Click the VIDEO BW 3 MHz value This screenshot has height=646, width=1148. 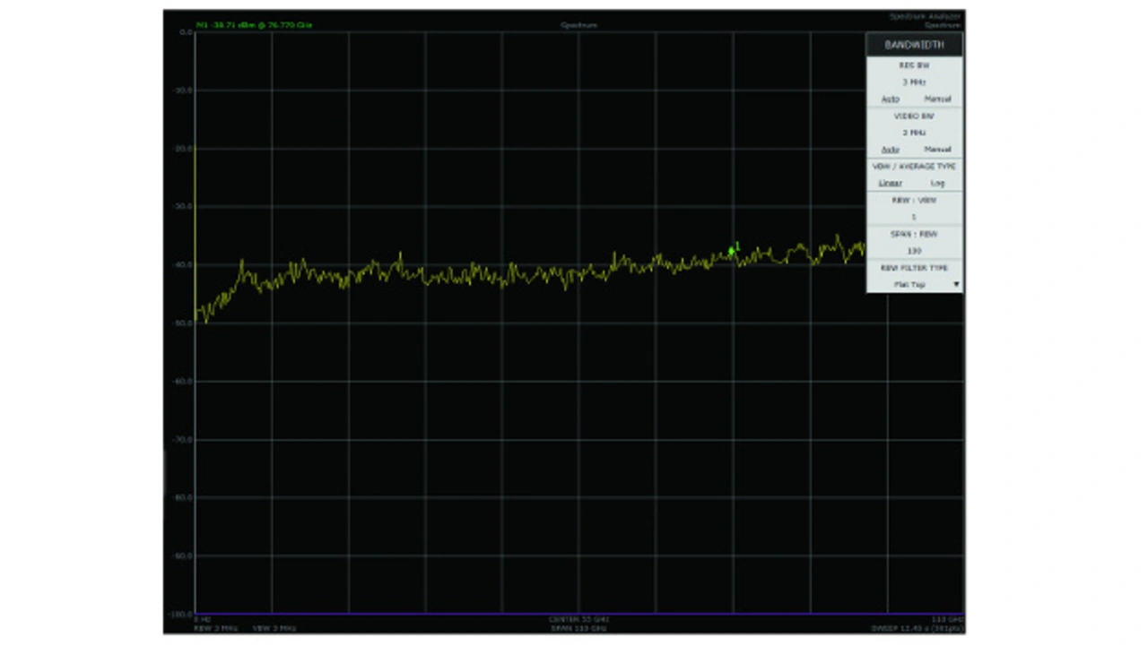[914, 133]
